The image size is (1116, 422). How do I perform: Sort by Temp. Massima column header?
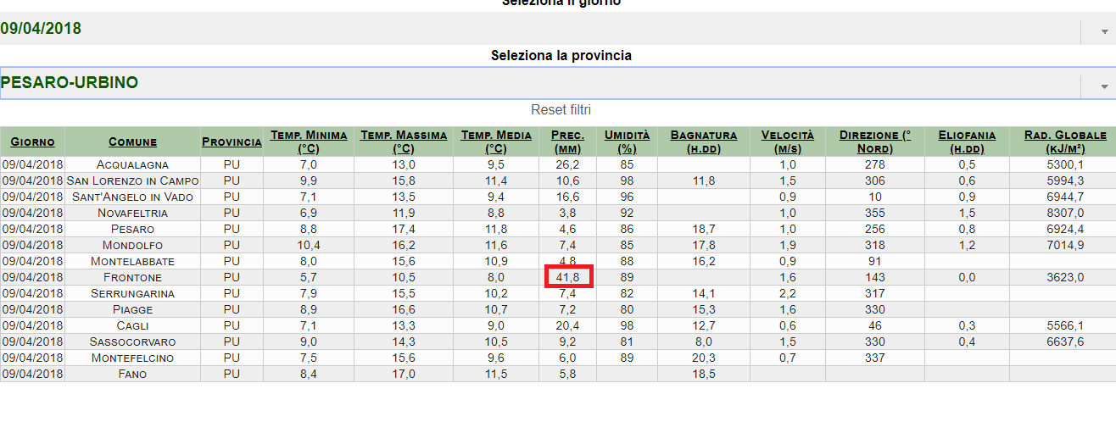[x=405, y=142]
